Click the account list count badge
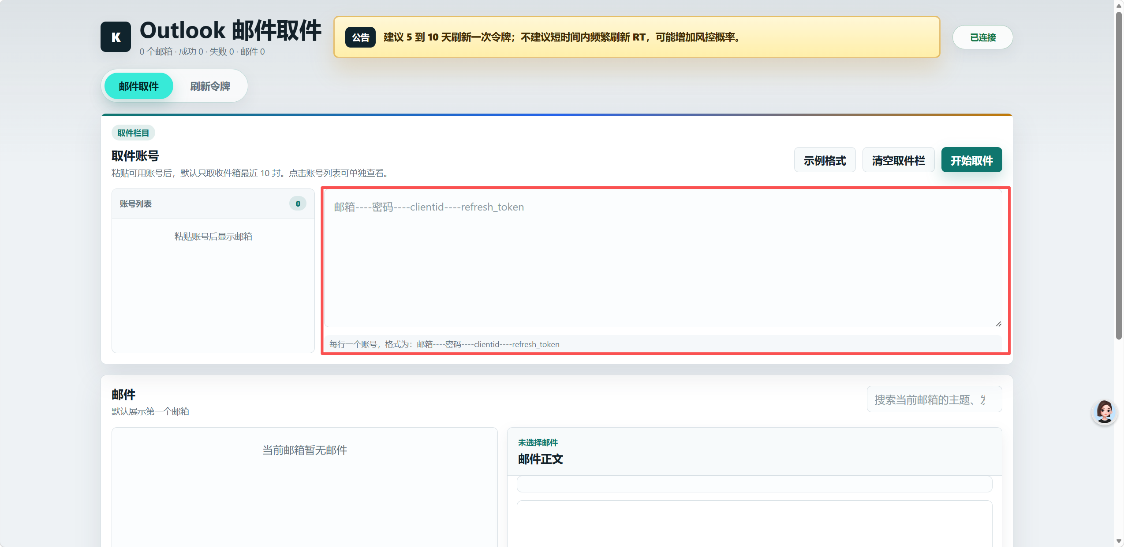Screen dimensions: 1124x547 pyautogui.click(x=298, y=203)
